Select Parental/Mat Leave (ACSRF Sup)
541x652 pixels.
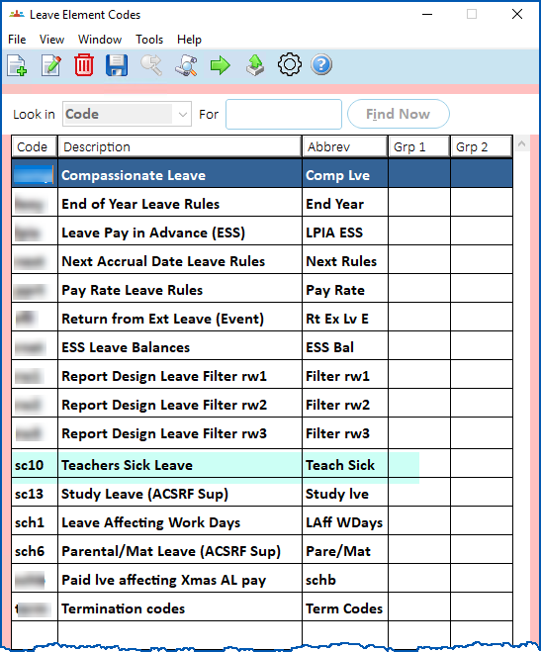tap(262, 550)
